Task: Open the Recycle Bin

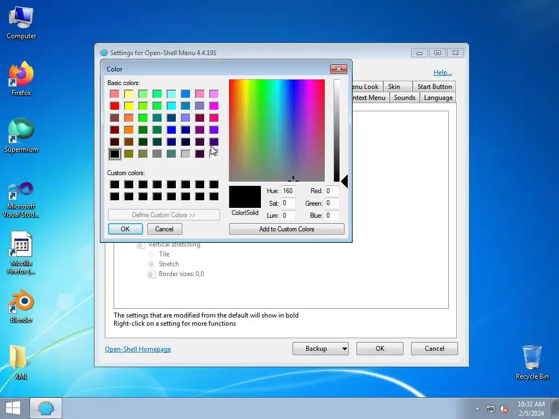Action: click(532, 362)
